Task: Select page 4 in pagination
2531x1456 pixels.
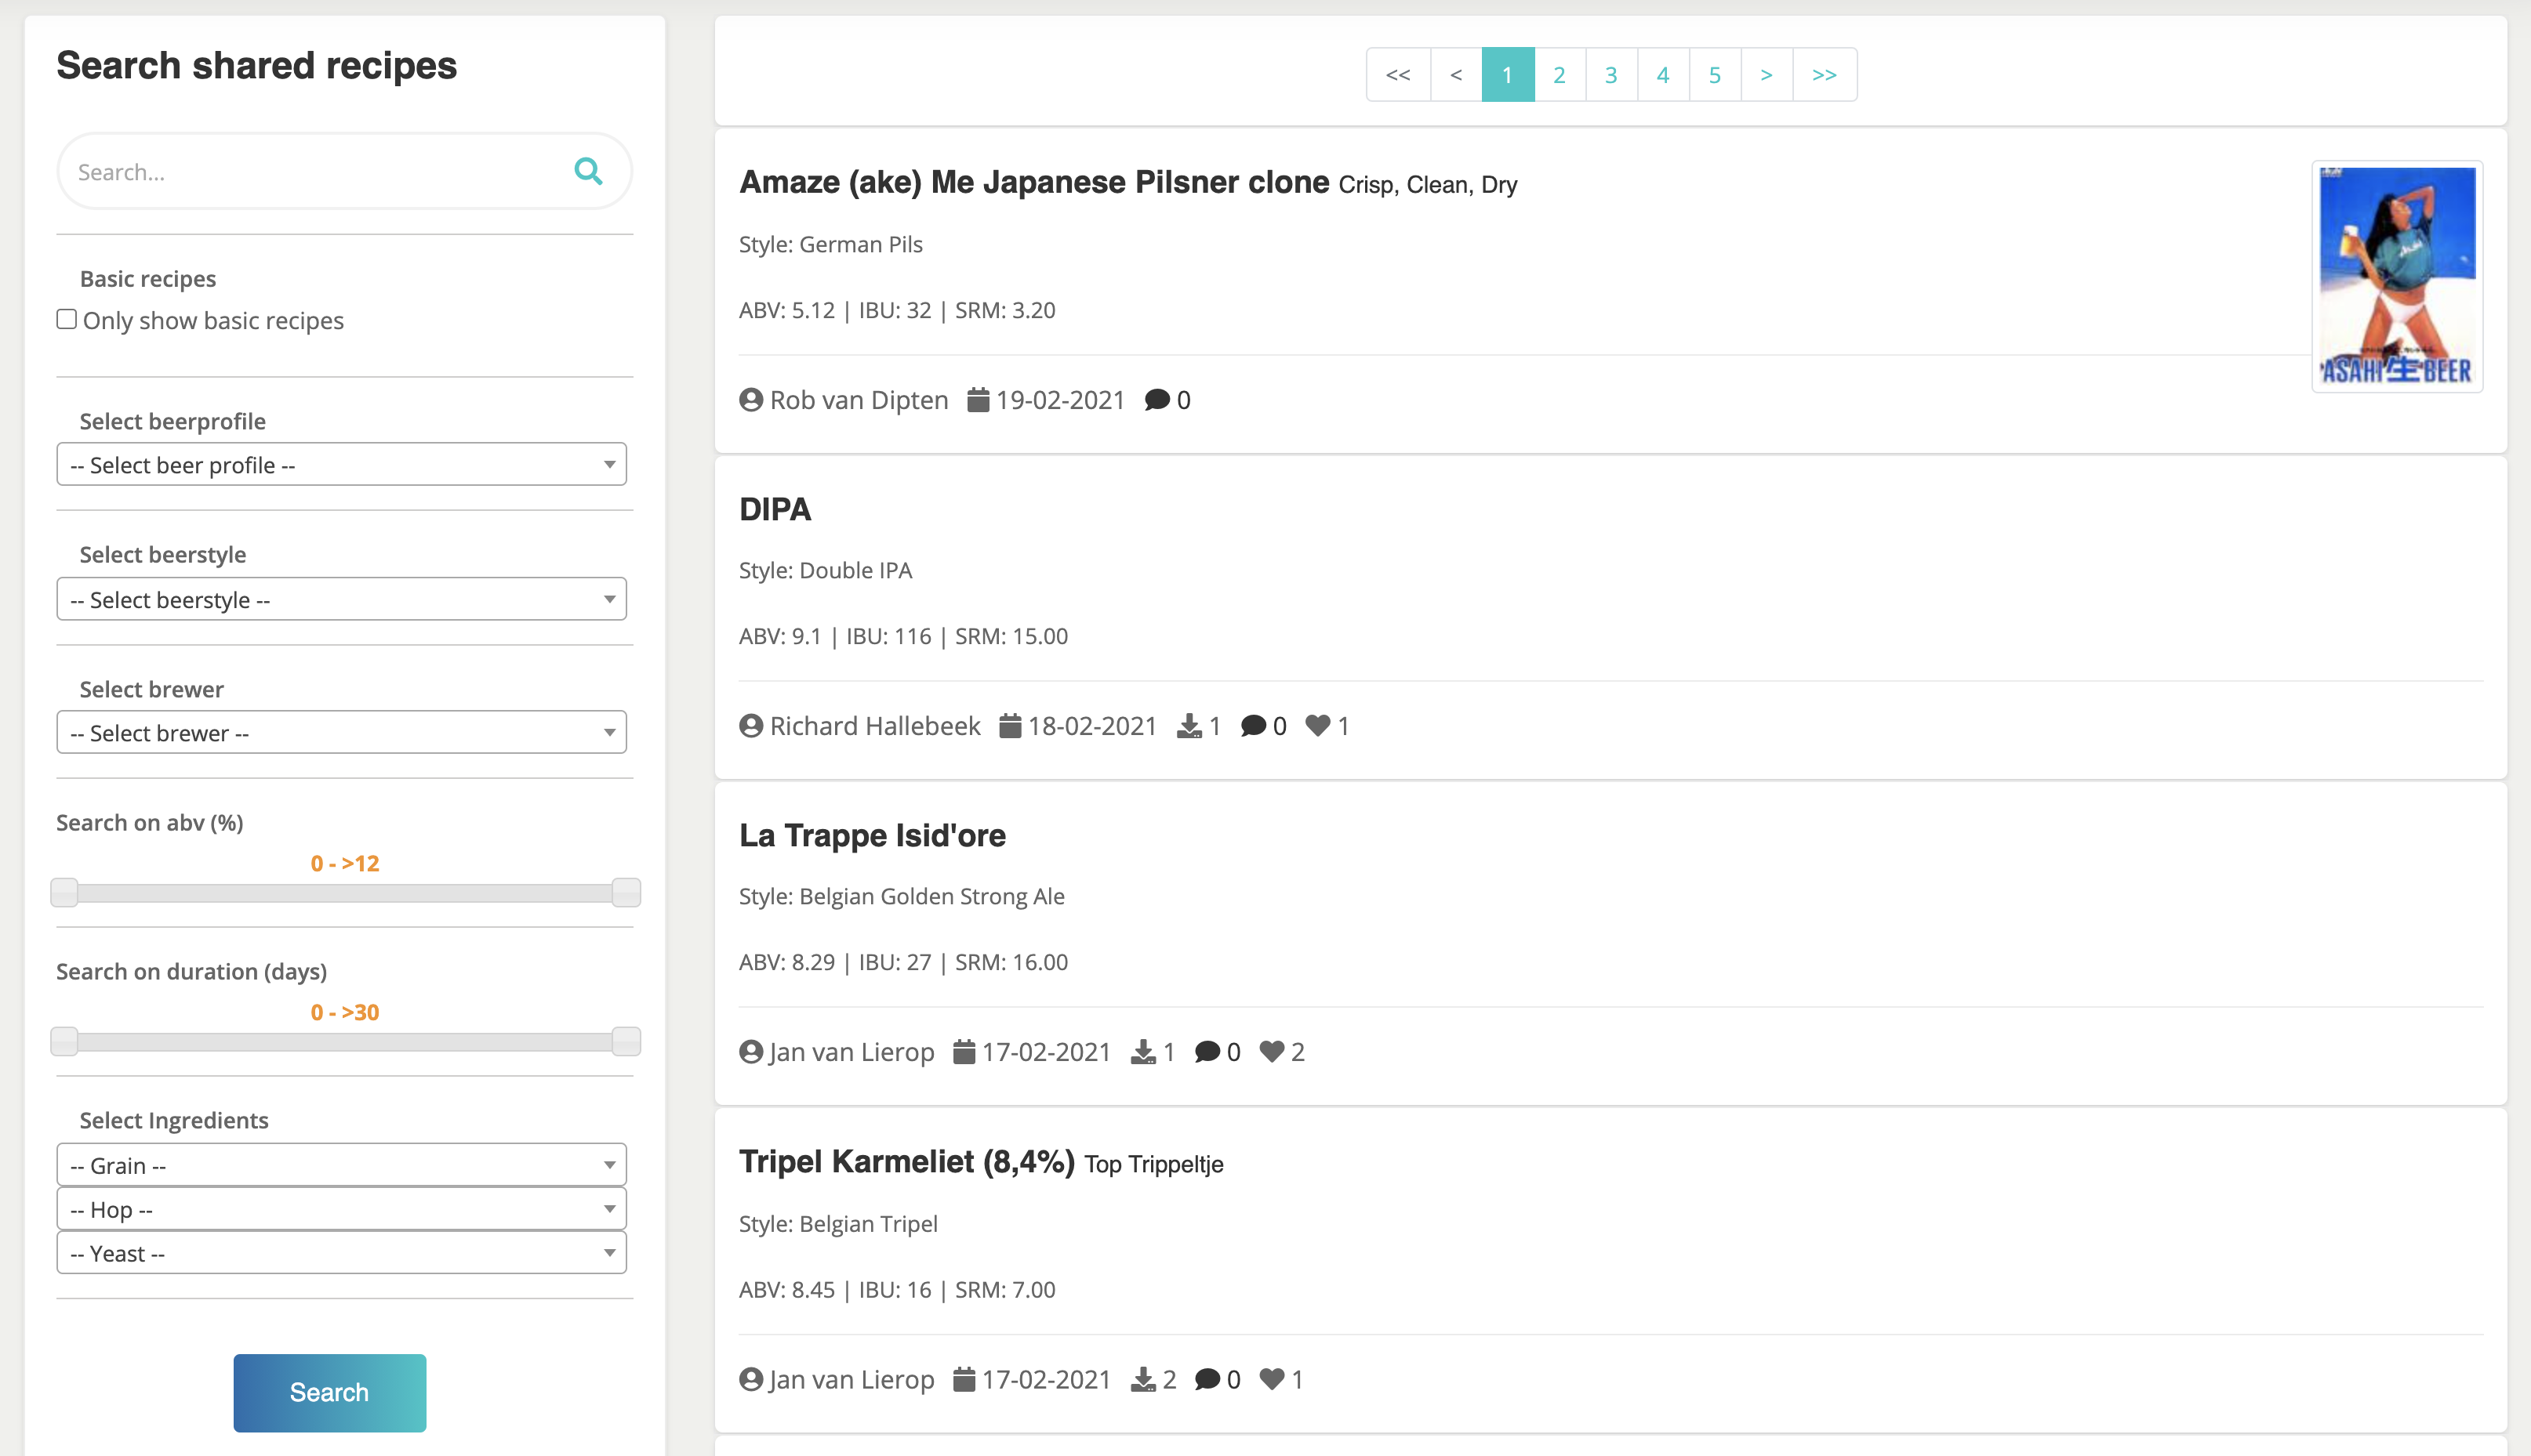Action: pyautogui.click(x=1664, y=75)
